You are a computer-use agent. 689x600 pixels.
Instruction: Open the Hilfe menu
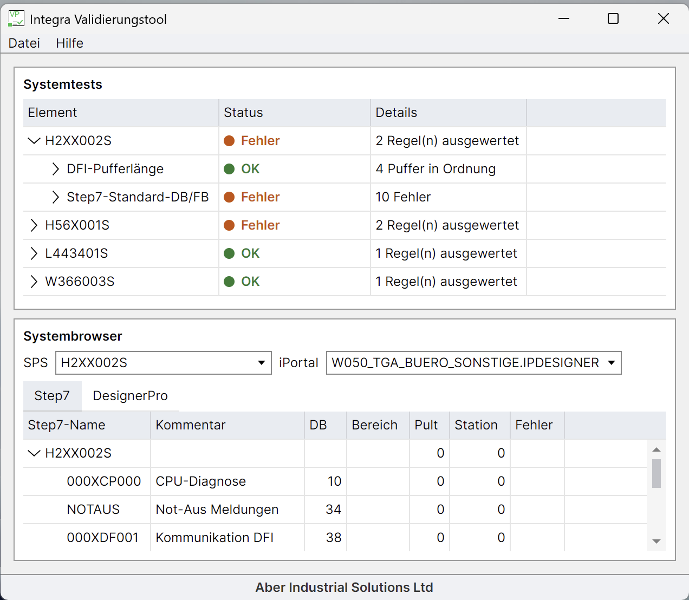click(x=69, y=43)
